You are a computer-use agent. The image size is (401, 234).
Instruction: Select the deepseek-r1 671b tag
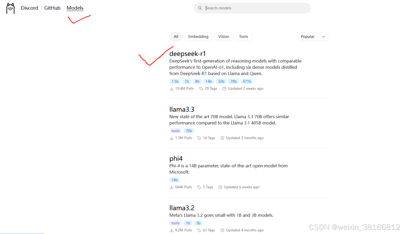click(247, 81)
